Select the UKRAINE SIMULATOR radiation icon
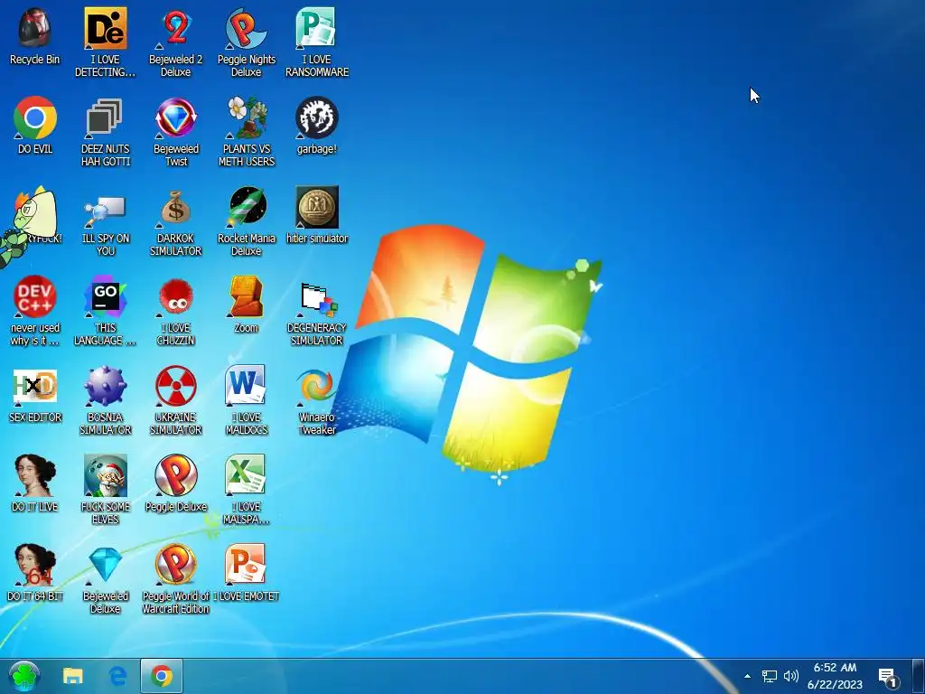 coord(176,386)
